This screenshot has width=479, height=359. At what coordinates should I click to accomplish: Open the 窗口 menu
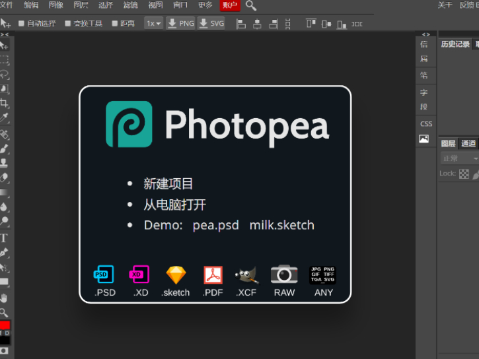point(180,5)
